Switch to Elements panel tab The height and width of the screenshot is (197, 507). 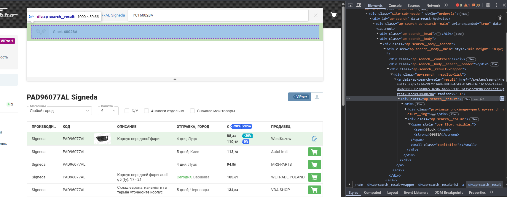point(375,5)
